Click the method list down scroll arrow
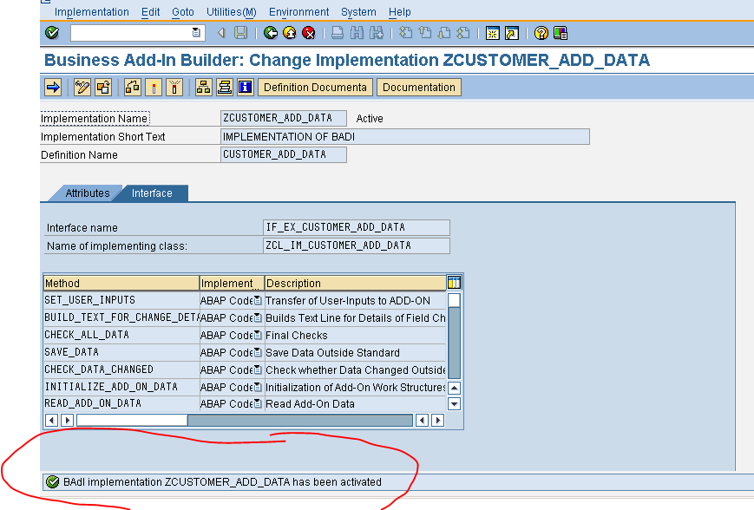The width and height of the screenshot is (754, 510). (x=455, y=404)
